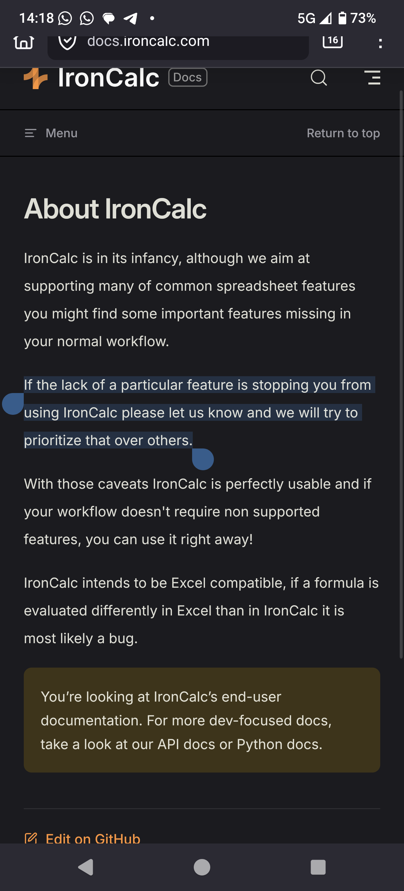This screenshot has height=891, width=404.
Task: Click the orange IronCalc logo icon
Action: 36,78
